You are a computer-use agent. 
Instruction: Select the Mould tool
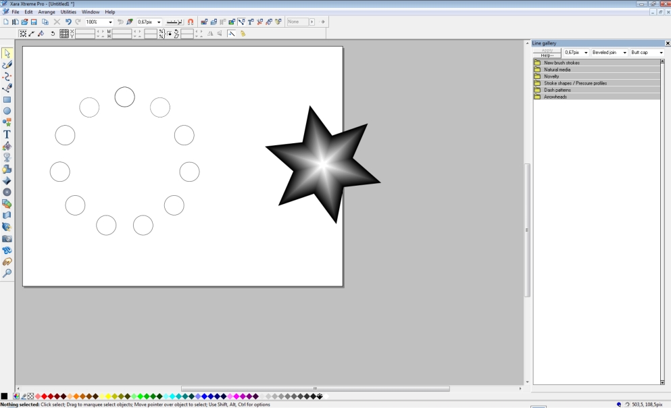click(x=7, y=215)
